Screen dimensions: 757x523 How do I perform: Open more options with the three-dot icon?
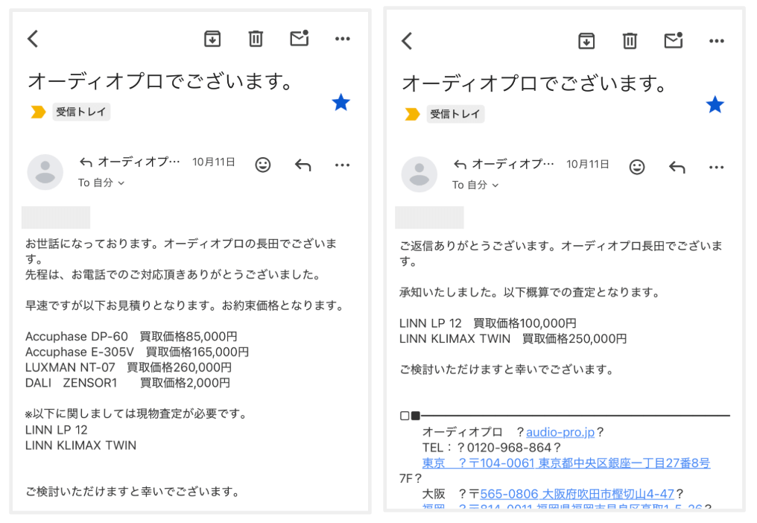[343, 39]
